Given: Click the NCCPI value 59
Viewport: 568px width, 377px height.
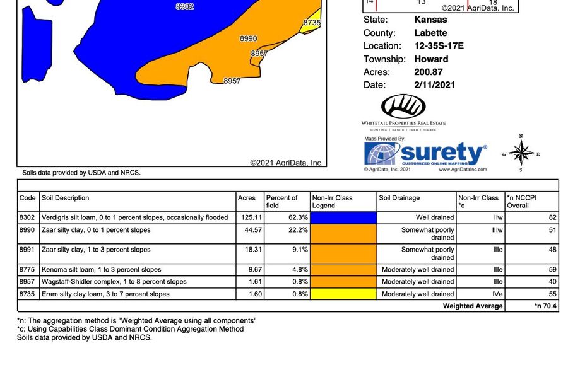Looking at the screenshot, I should click(x=552, y=270).
